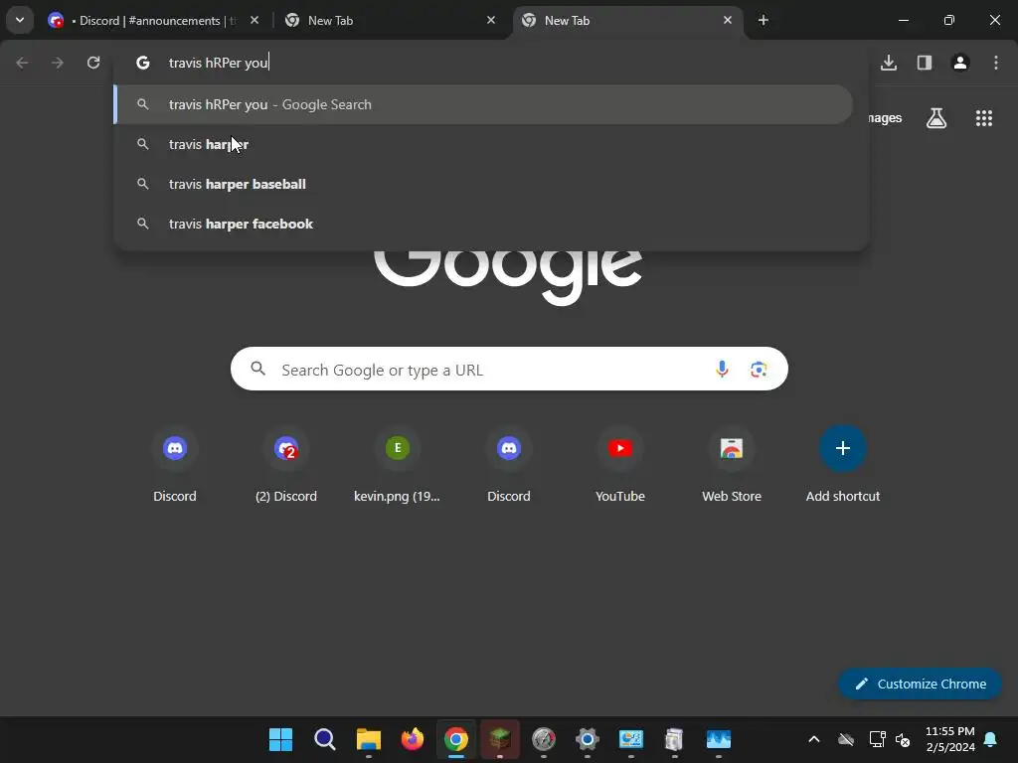This screenshot has height=763, width=1018.
Task: Go back using the back arrow
Action: point(22,63)
